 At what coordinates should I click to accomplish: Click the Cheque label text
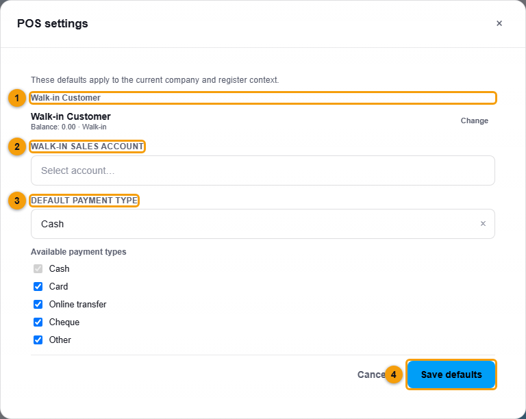tap(64, 322)
